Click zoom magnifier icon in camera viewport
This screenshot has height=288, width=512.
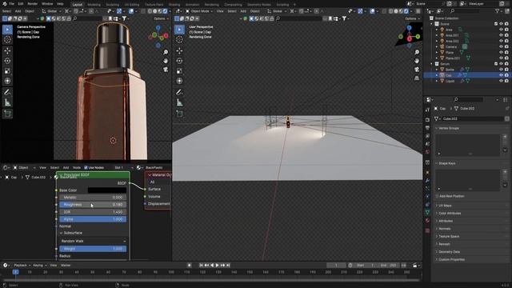click(166, 52)
